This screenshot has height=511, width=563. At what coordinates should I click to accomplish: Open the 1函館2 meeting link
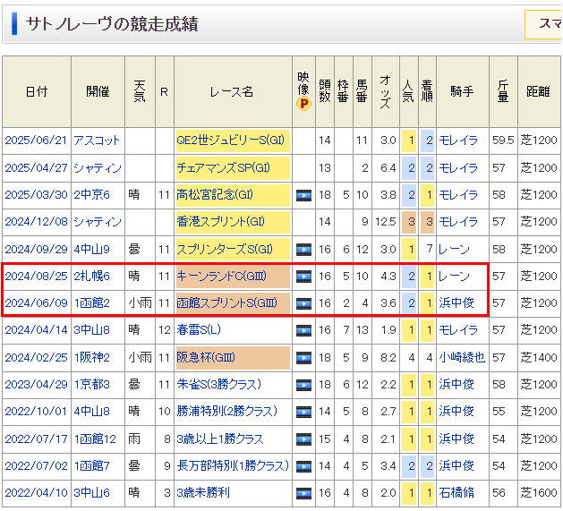pyautogui.click(x=91, y=303)
